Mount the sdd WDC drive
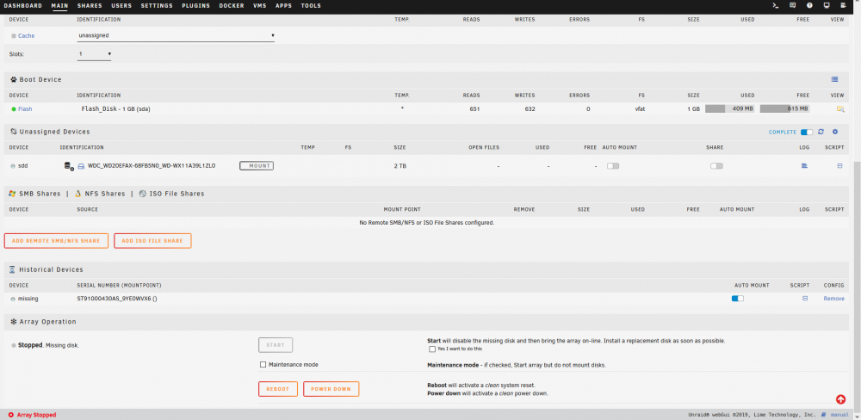This screenshot has height=420, width=861. [257, 166]
